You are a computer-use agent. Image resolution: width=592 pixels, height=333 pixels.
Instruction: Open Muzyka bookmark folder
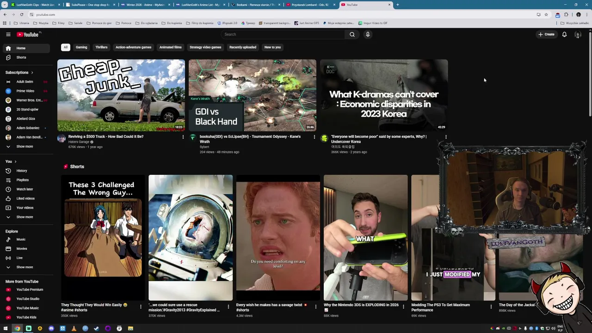click(41, 23)
